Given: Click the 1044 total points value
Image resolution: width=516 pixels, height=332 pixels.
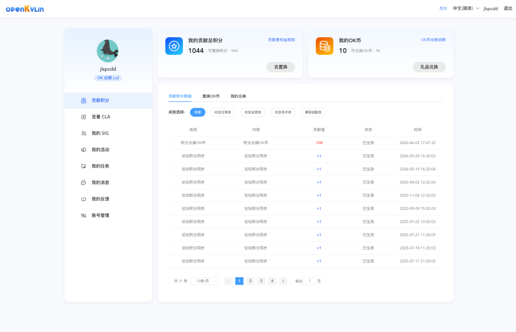Looking at the screenshot, I should point(196,51).
